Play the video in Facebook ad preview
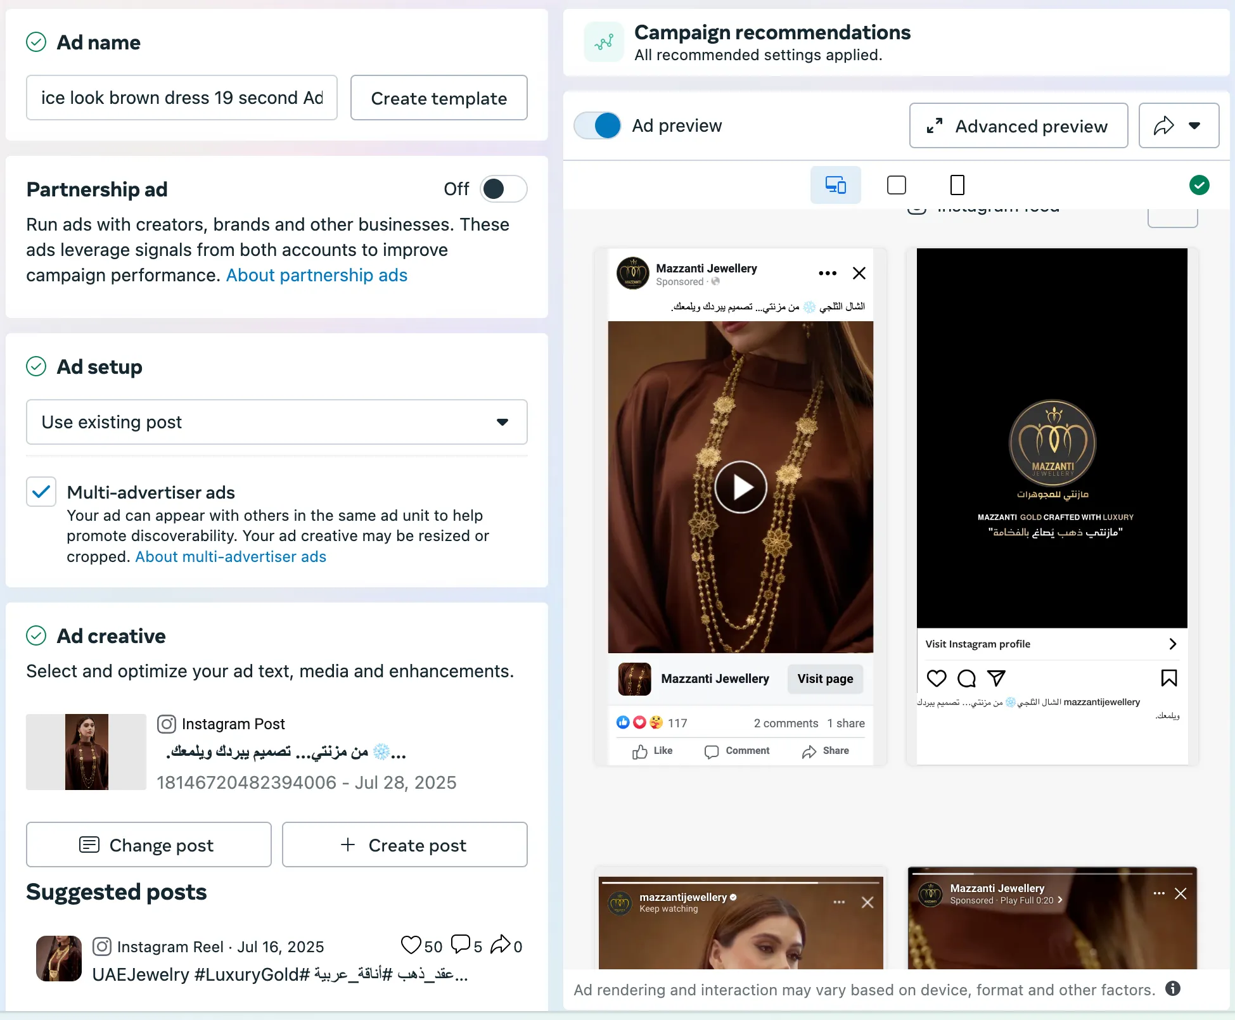 point(741,487)
